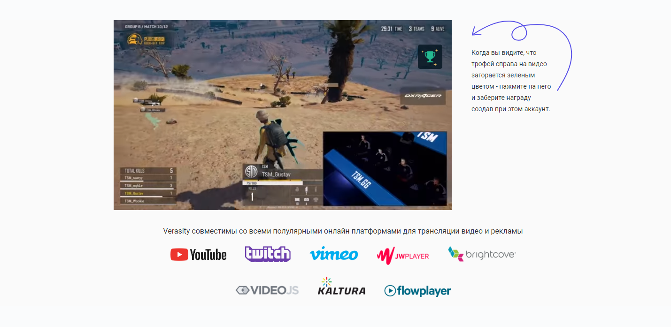Viewport: 671px width, 333px height.
Task: Click the trophy instruction text beside the video
Action: 510,81
